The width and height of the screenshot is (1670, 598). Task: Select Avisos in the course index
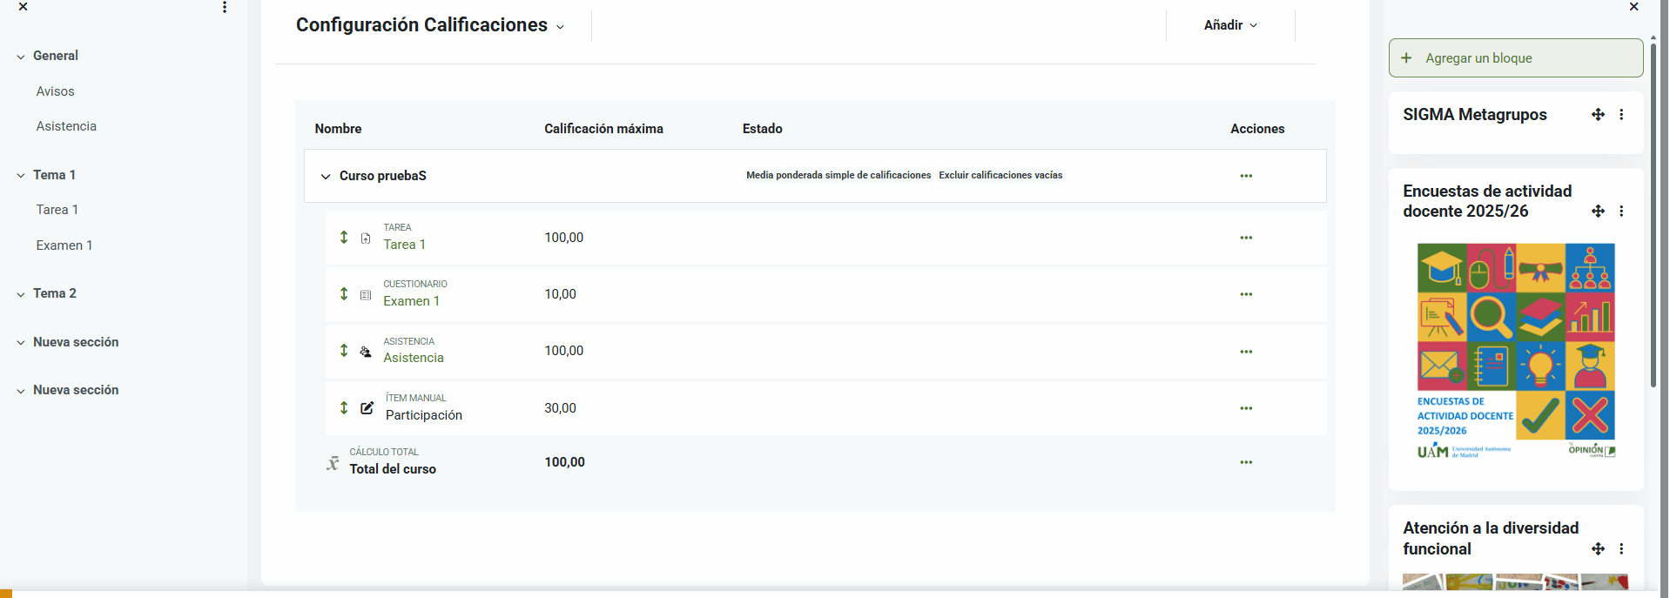tap(55, 91)
